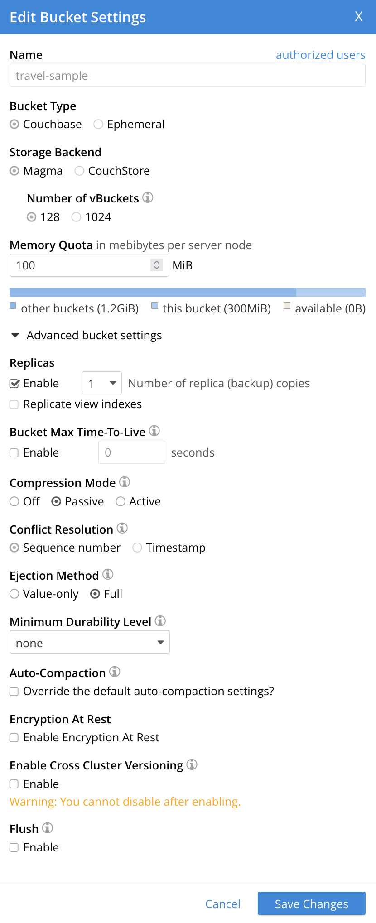This screenshot has height=923, width=376.
Task: Show Ejection Method info icon help
Action: [108, 574]
